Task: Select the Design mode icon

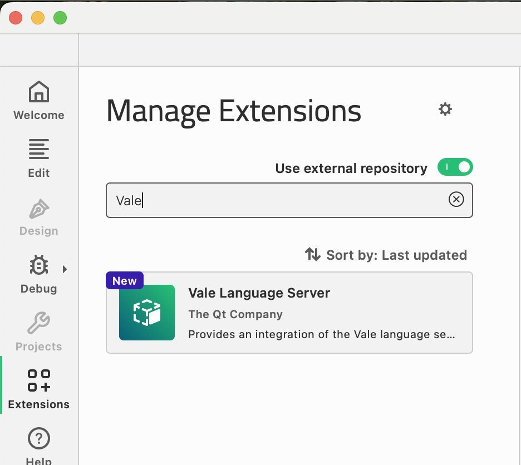Action: (38, 217)
